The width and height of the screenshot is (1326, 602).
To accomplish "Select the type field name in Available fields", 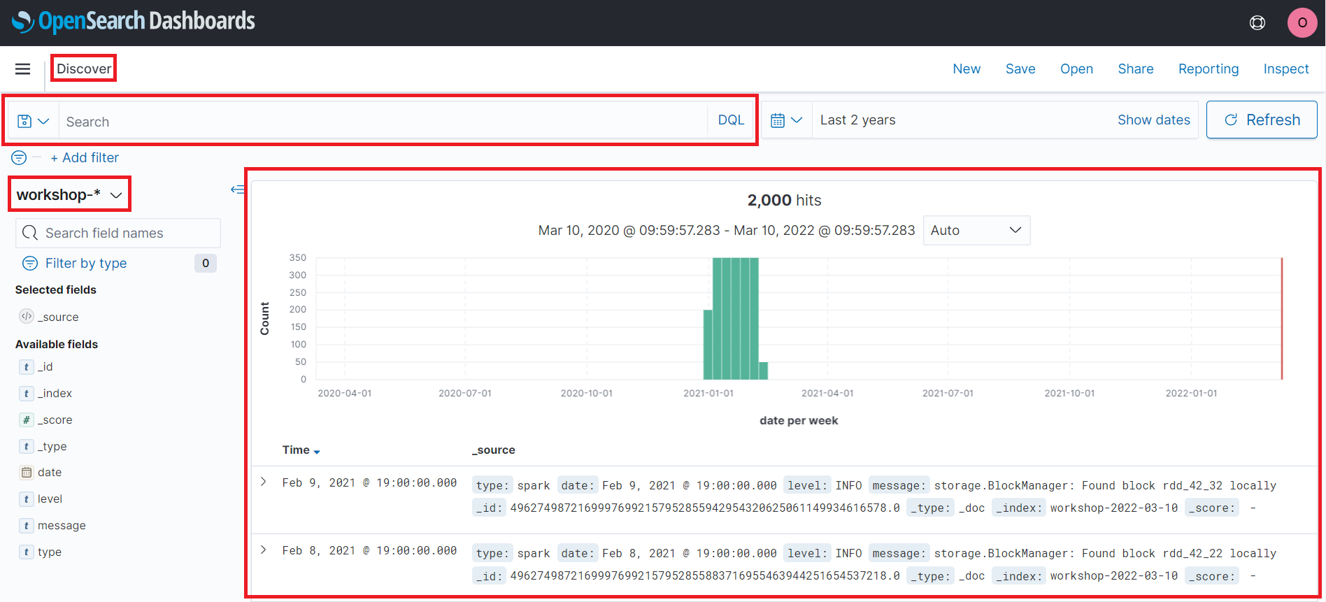I will coord(50,552).
